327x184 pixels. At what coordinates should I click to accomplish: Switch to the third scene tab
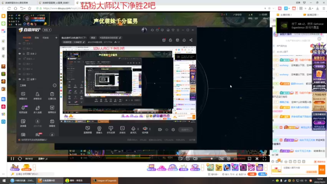45,38
